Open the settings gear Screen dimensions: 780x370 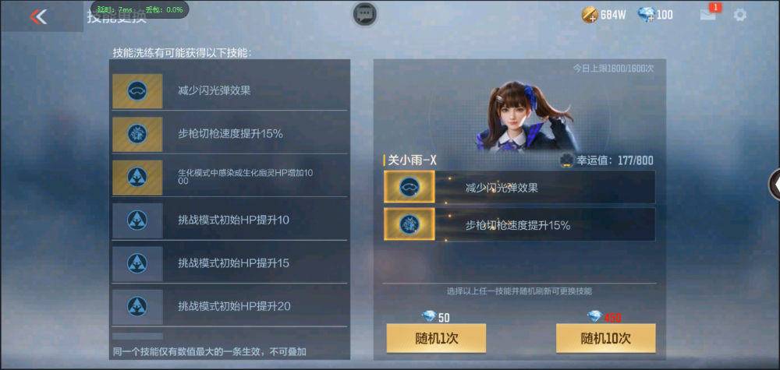(740, 15)
